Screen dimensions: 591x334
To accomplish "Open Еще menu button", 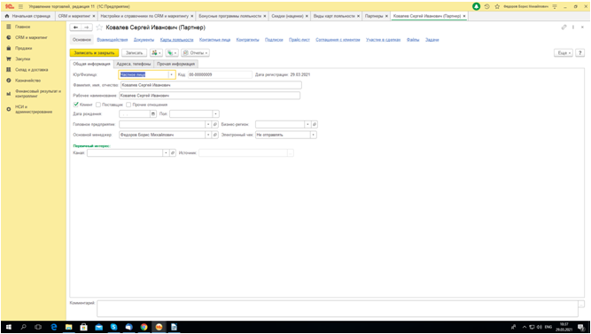I will (x=564, y=53).
